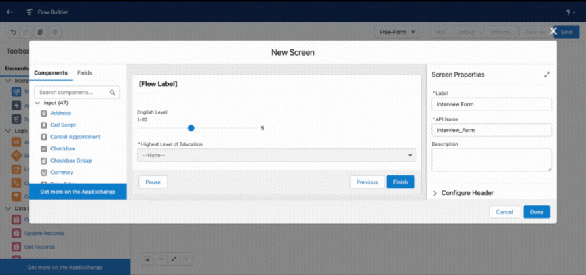Select the Checkbox component icon
Screen dimensions: 586x275
pyautogui.click(x=43, y=148)
